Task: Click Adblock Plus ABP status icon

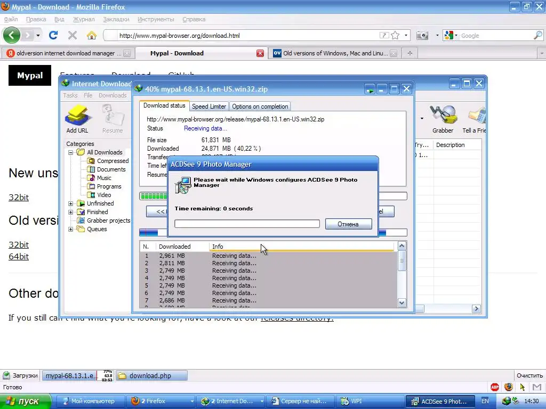Action: [x=494, y=387]
